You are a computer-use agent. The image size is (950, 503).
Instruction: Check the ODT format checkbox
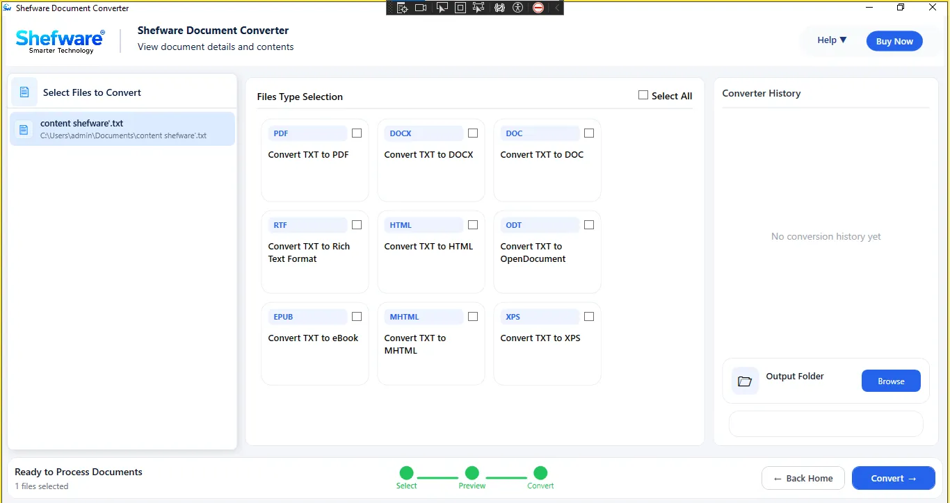click(x=589, y=225)
